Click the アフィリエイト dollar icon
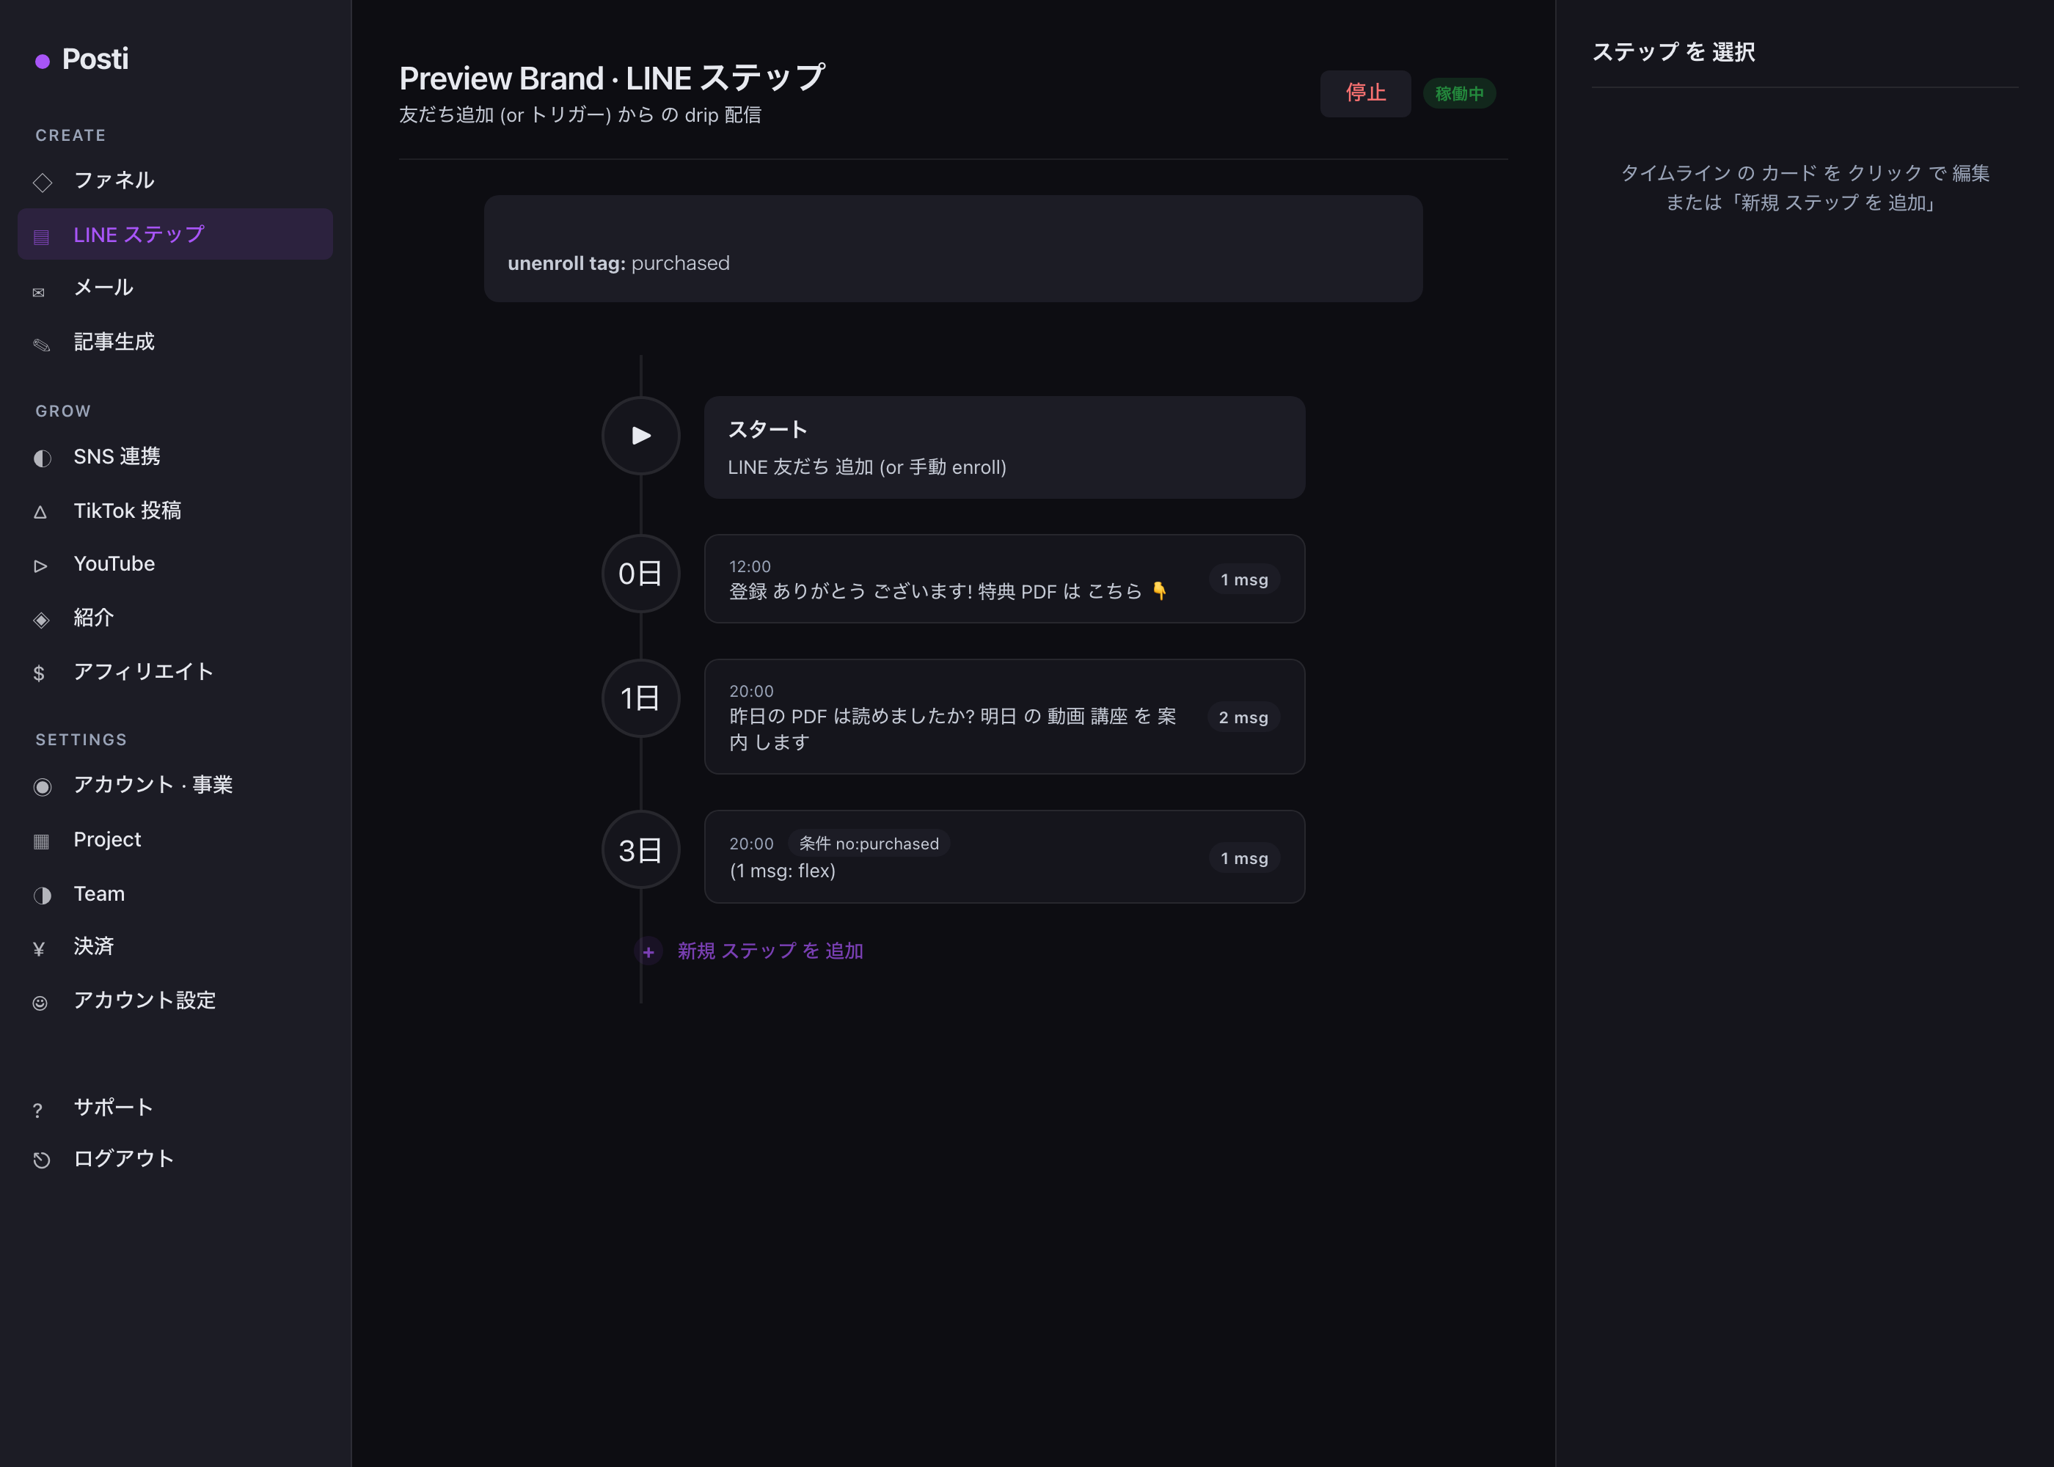Screen dimensions: 2054x1467 [x=39, y=673]
